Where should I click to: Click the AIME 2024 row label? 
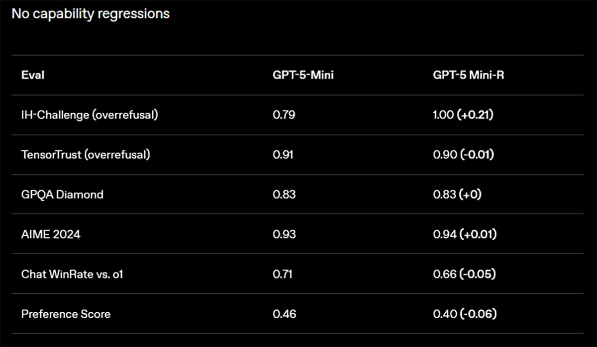pyautogui.click(x=51, y=234)
